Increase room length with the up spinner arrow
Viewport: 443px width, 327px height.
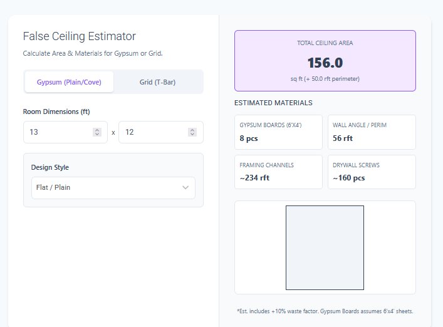[x=192, y=130]
